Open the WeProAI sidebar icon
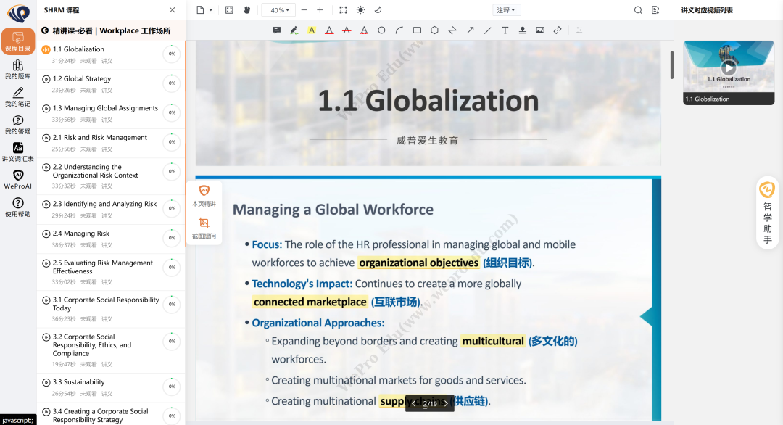This screenshot has width=783, height=425. click(x=18, y=179)
